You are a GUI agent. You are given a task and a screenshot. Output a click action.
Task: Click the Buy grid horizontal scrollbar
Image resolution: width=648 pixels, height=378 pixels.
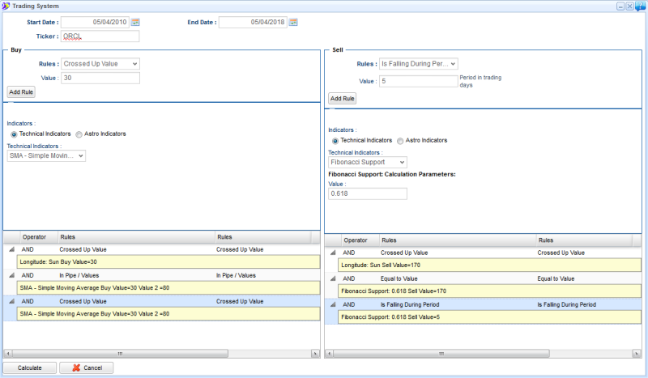(x=122, y=354)
